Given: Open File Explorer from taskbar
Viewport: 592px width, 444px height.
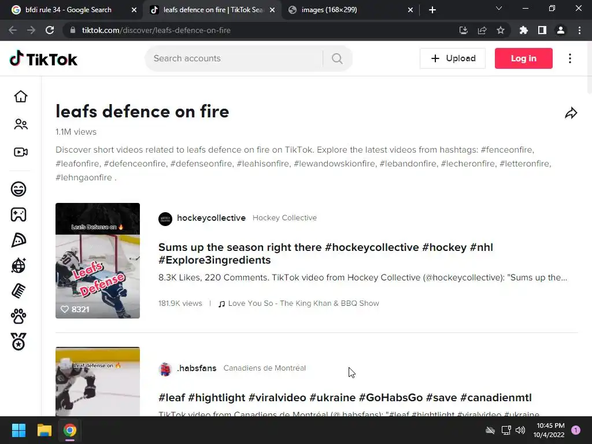Looking at the screenshot, I should point(44,430).
